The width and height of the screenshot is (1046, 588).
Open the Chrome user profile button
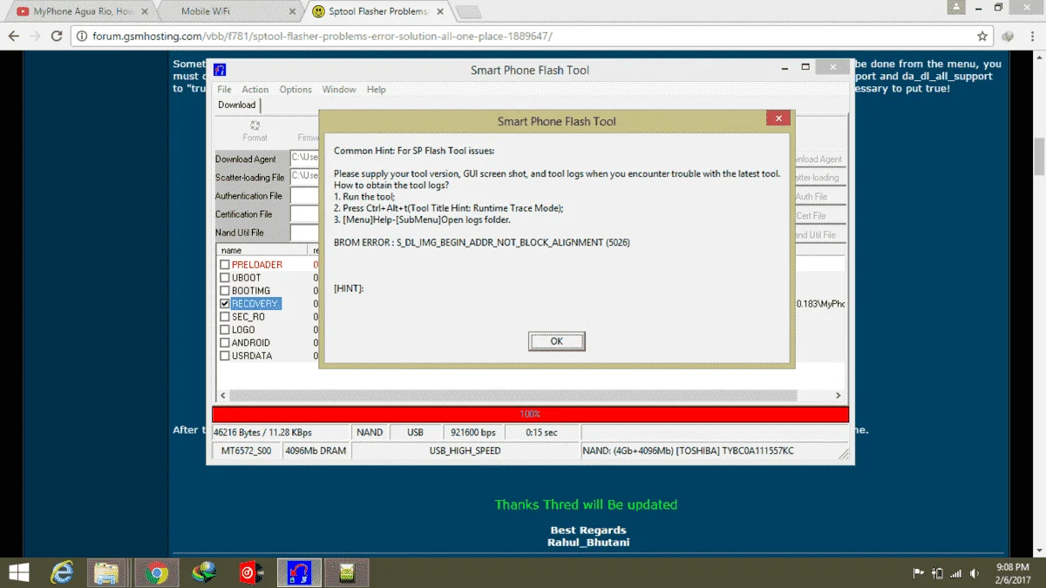[x=957, y=7]
